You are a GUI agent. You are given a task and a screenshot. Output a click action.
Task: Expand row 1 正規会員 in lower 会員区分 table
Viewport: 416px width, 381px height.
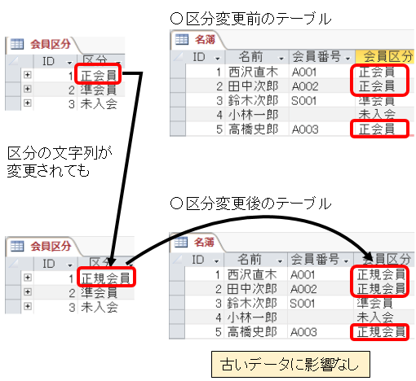27,278
